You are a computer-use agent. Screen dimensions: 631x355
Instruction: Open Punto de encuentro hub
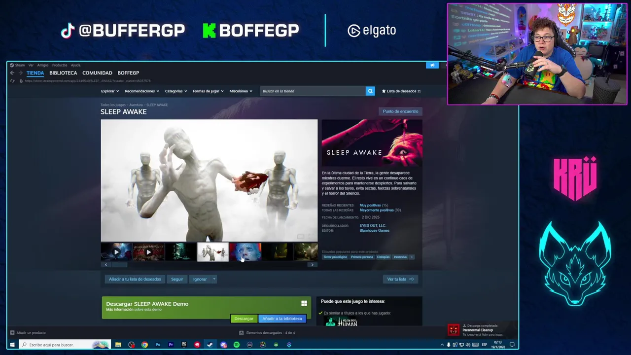point(400,111)
